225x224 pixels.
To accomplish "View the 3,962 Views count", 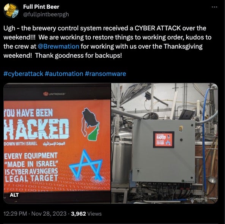I will [x=86, y=214].
